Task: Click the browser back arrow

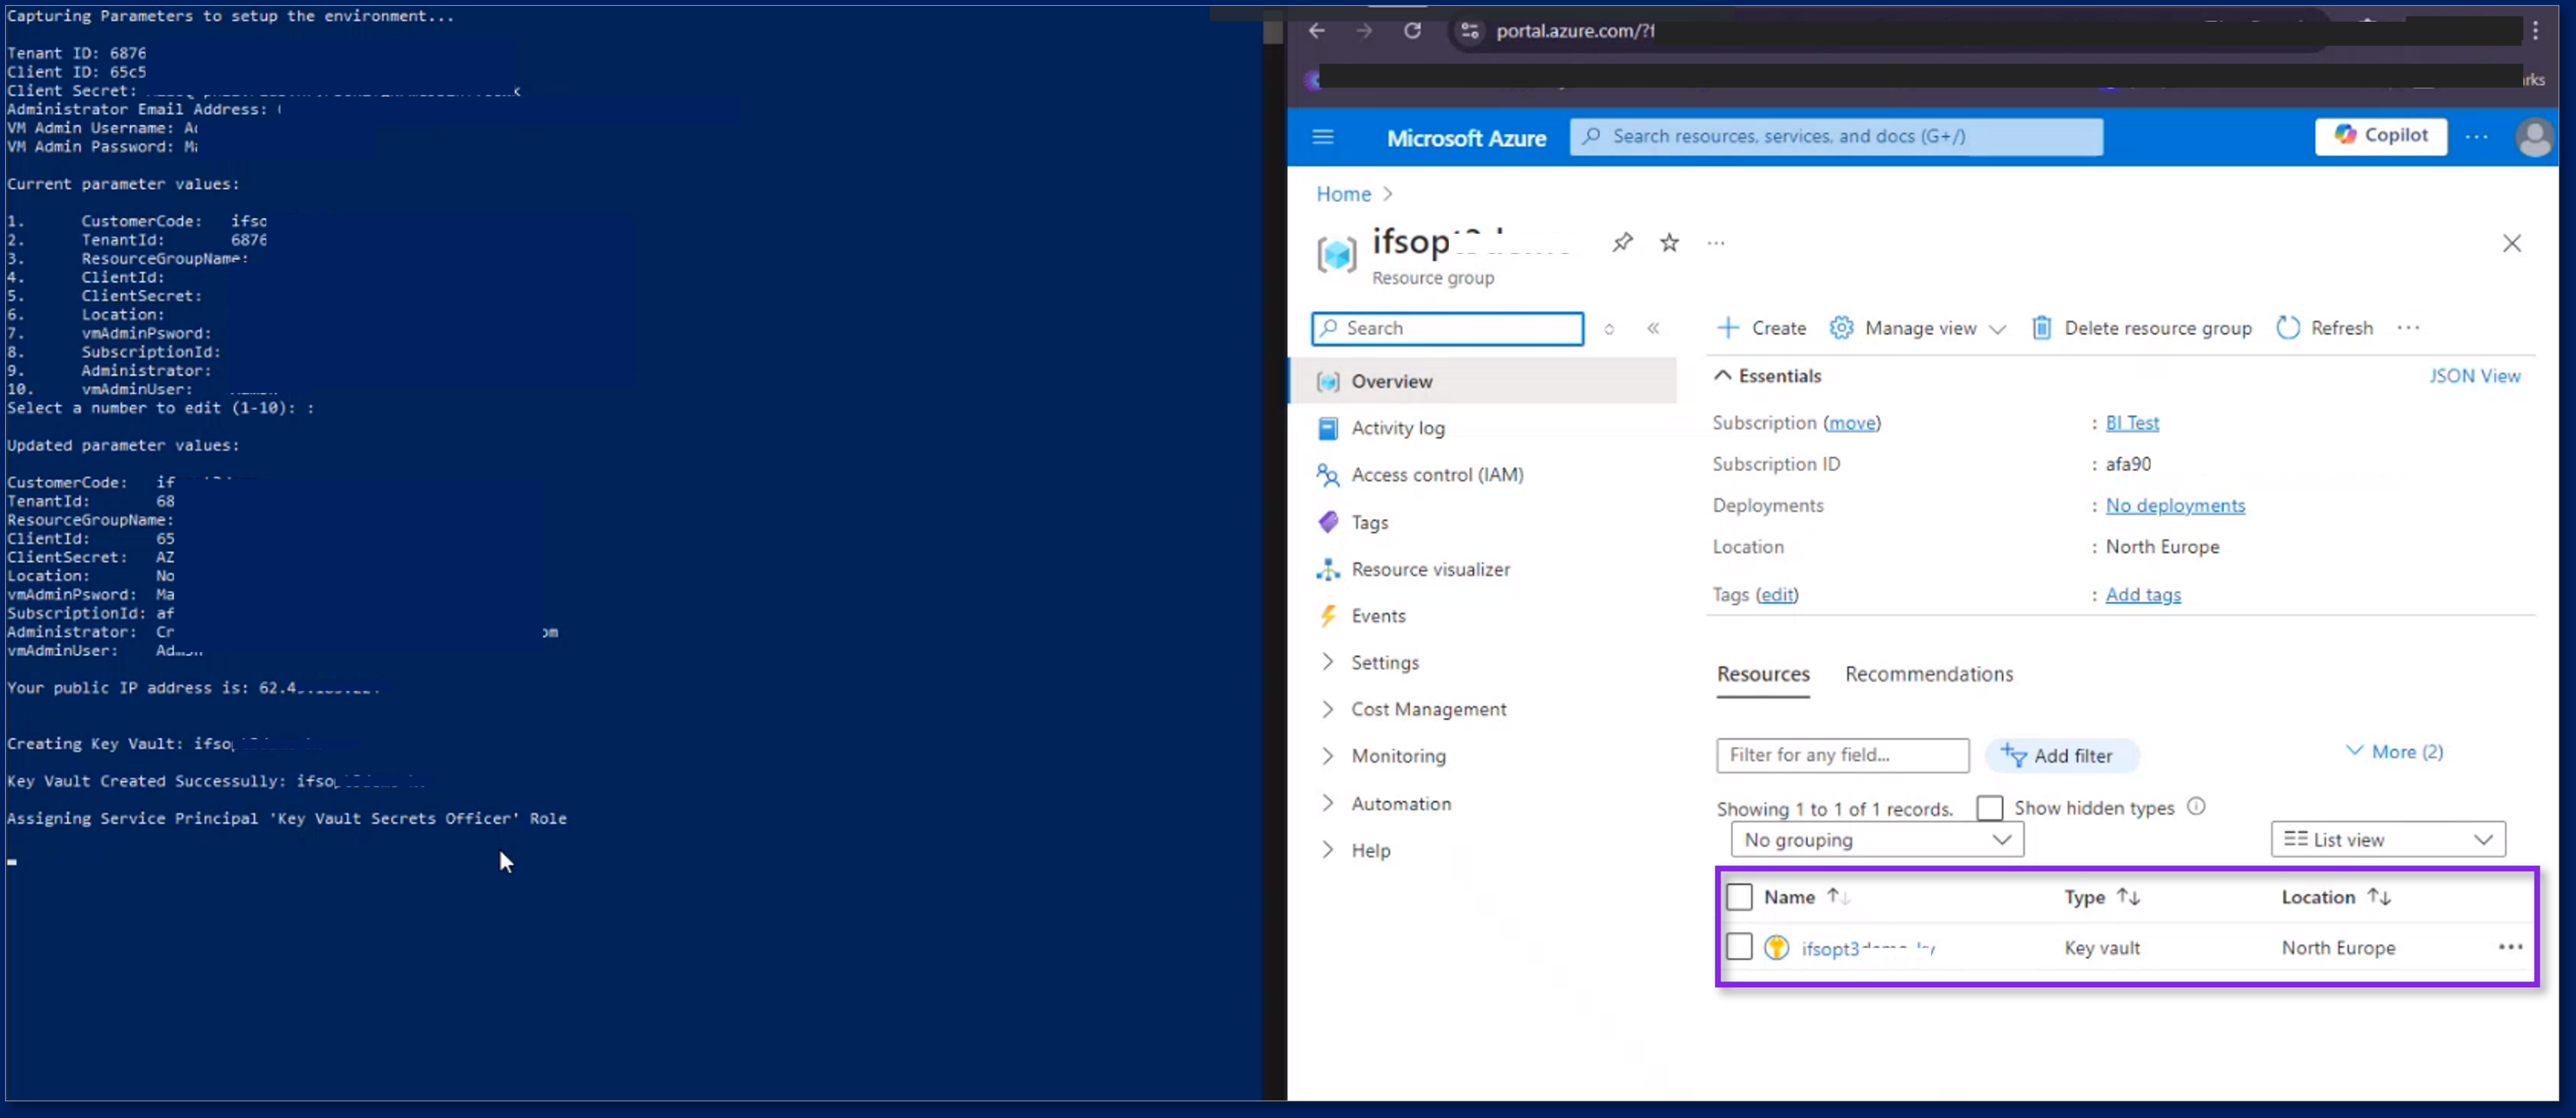Action: [1317, 31]
